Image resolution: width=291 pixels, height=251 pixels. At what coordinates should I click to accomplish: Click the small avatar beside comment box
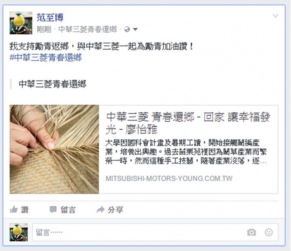point(19,232)
